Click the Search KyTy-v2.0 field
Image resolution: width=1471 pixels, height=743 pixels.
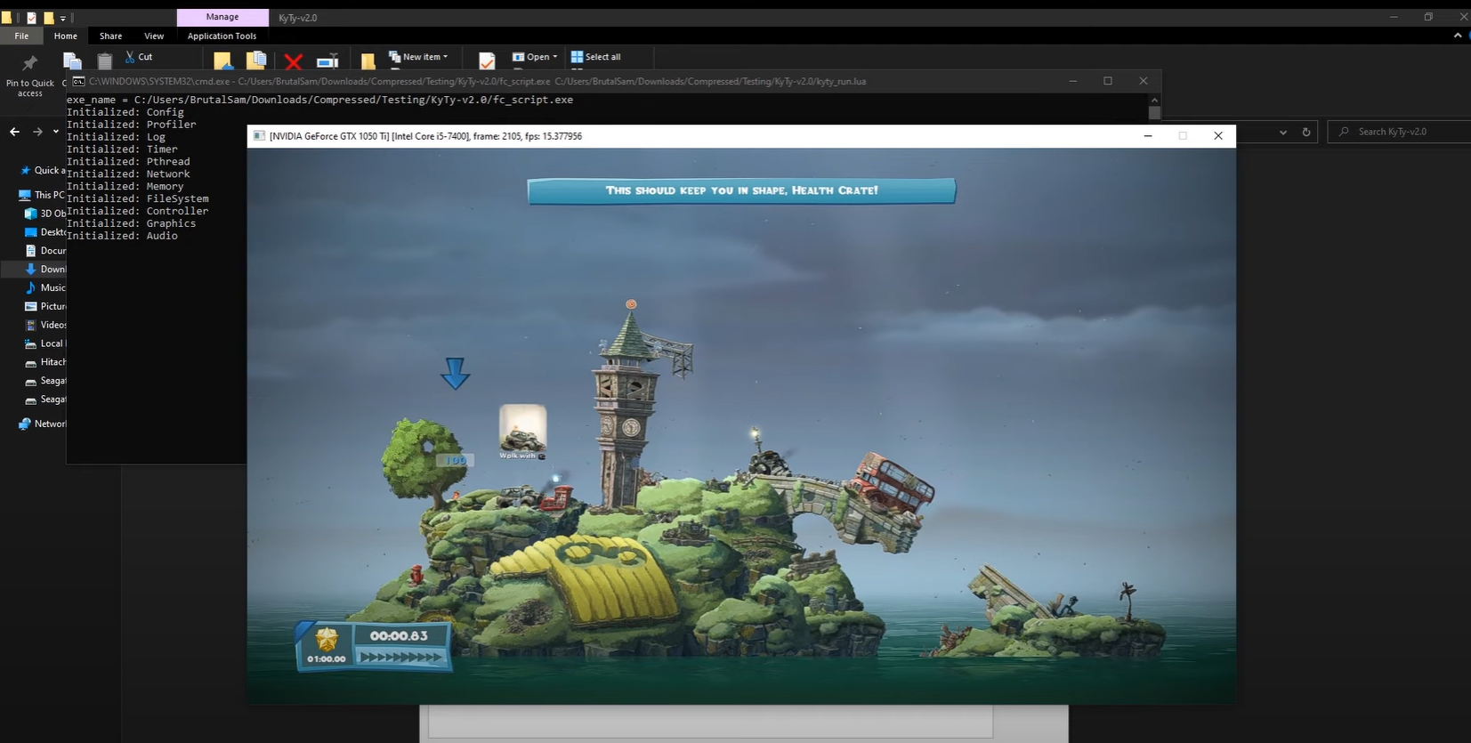1399,132
